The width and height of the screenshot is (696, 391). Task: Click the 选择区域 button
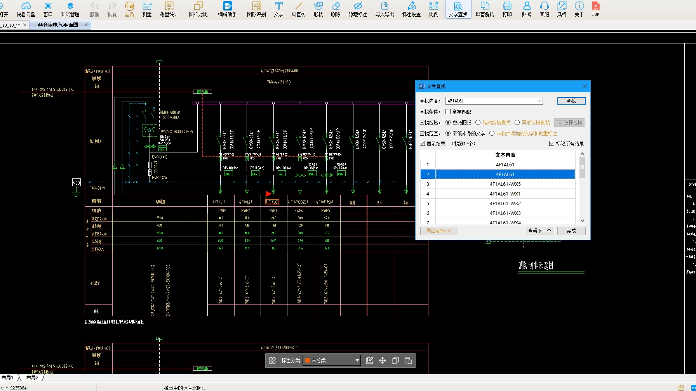(570, 123)
